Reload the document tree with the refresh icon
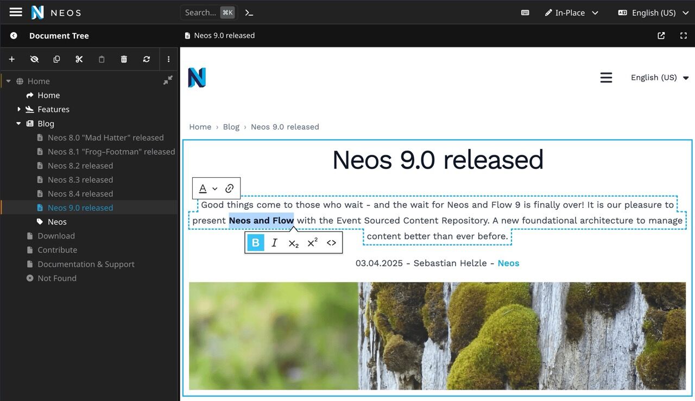The image size is (695, 401). [146, 59]
